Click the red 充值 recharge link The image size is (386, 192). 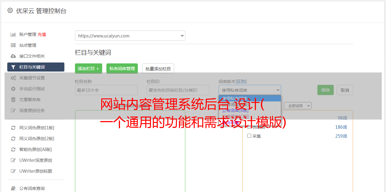coord(42,34)
